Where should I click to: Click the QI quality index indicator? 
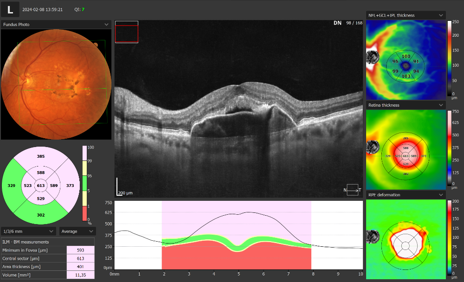tap(79, 9)
